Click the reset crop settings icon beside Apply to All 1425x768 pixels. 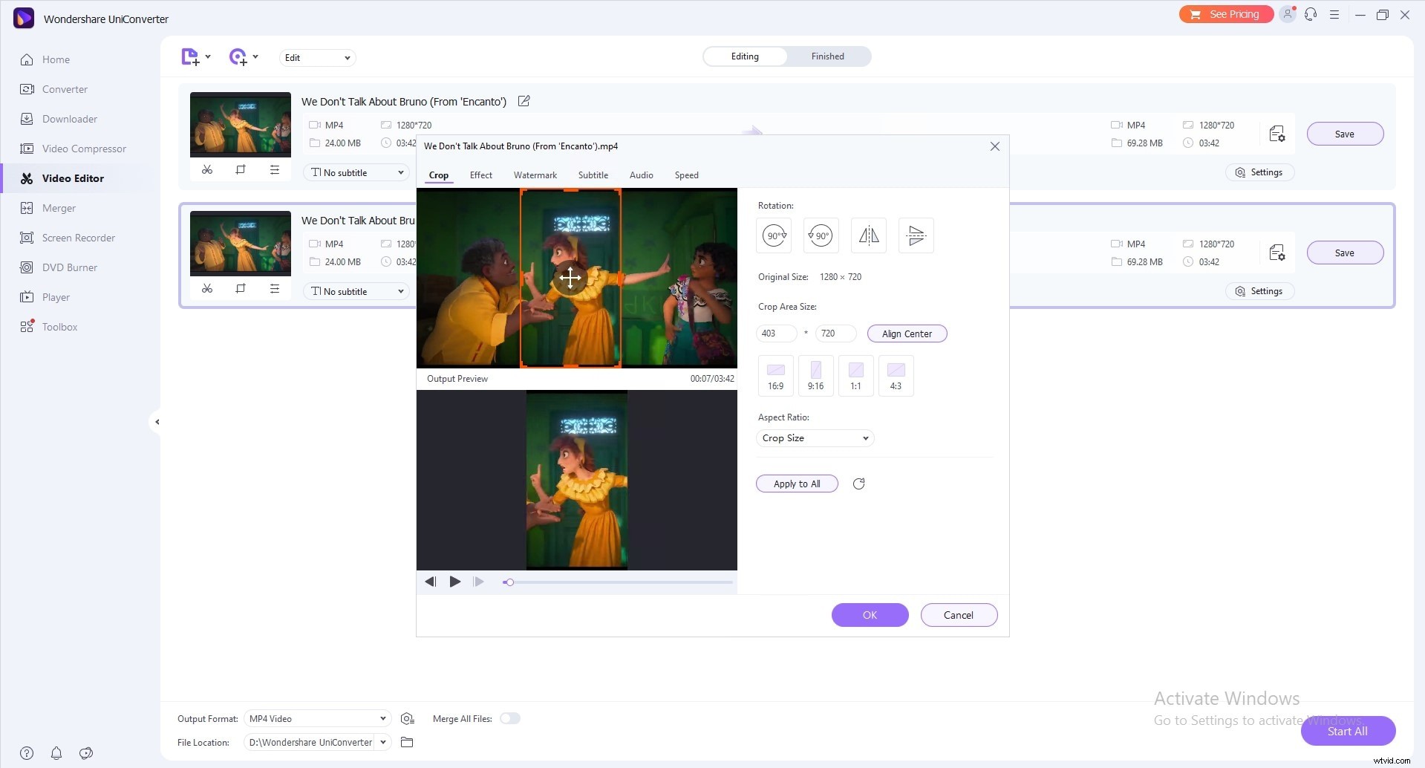point(859,484)
